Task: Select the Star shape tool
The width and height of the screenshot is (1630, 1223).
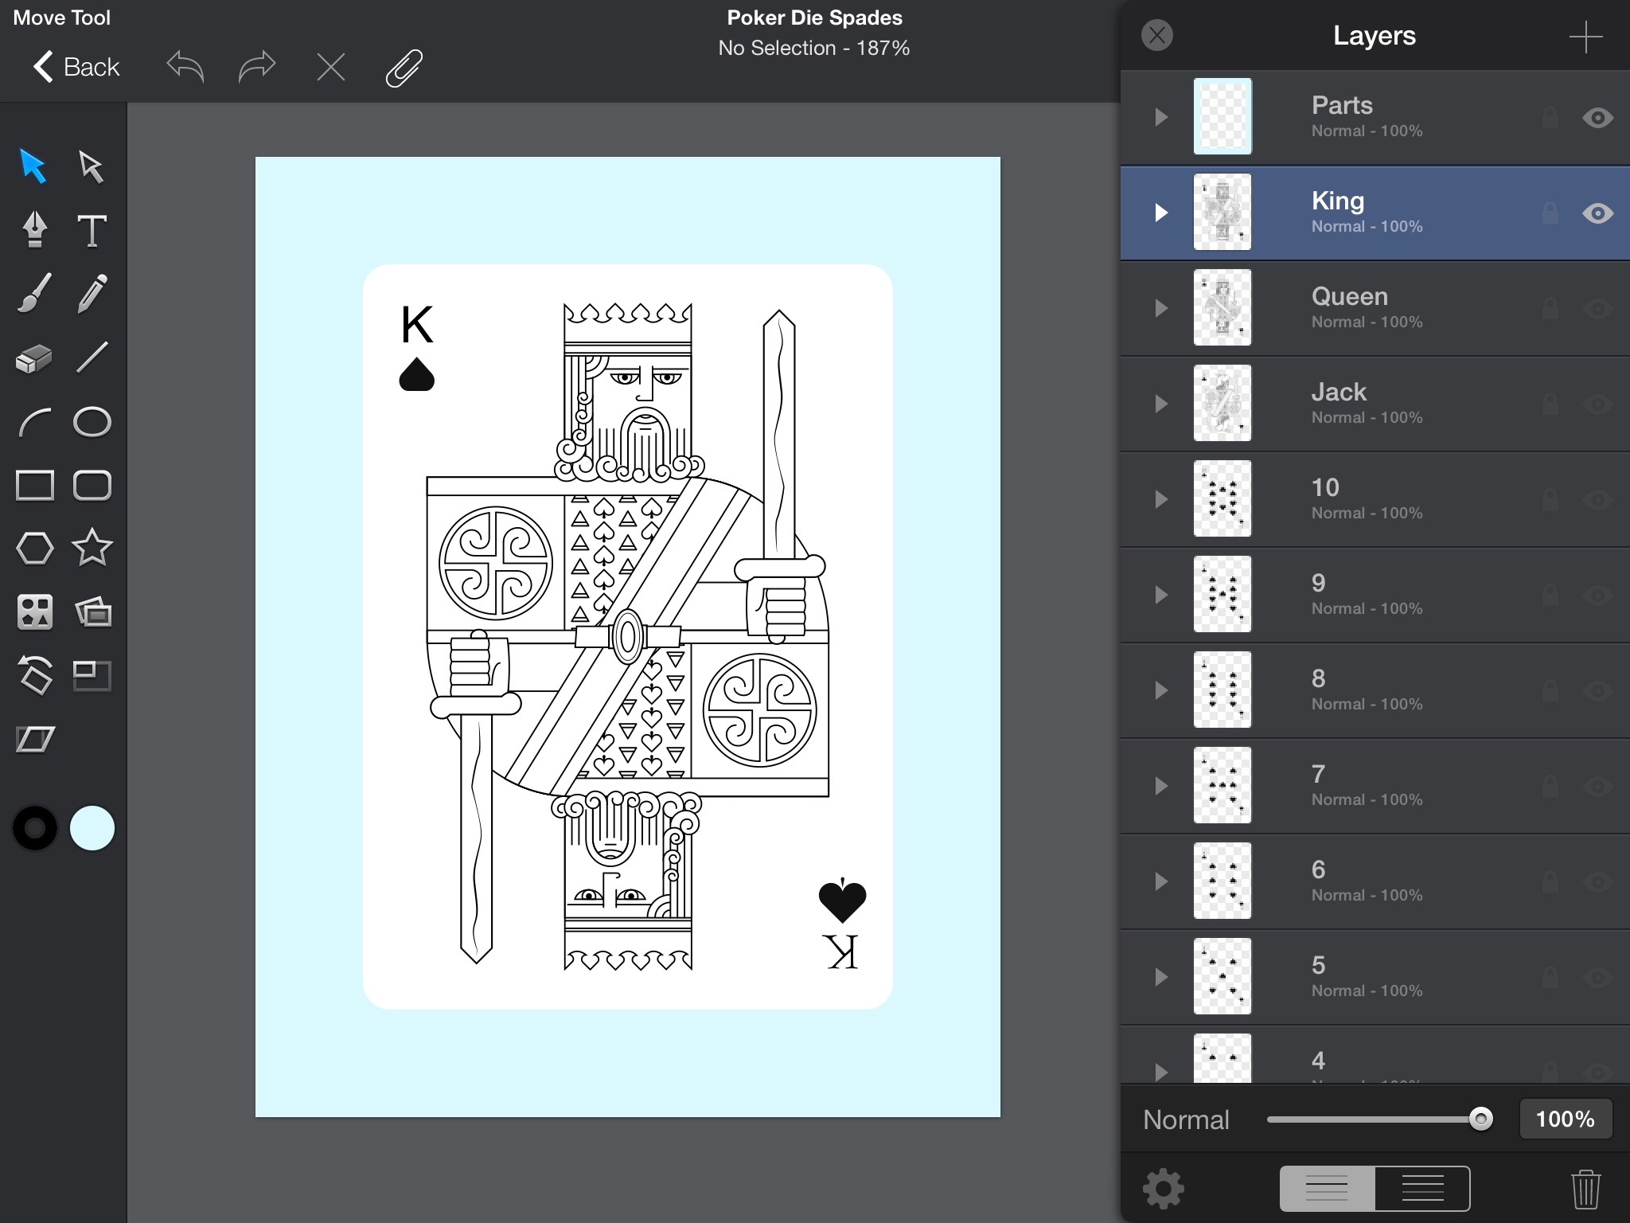Action: (92, 548)
